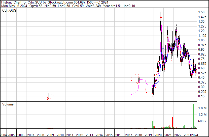Screen dimensions: 209x137
Task: Click the 0.15 price axis label
Action: pyautogui.click(x=201, y=96)
